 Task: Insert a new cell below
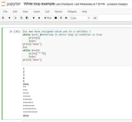(9, 18)
